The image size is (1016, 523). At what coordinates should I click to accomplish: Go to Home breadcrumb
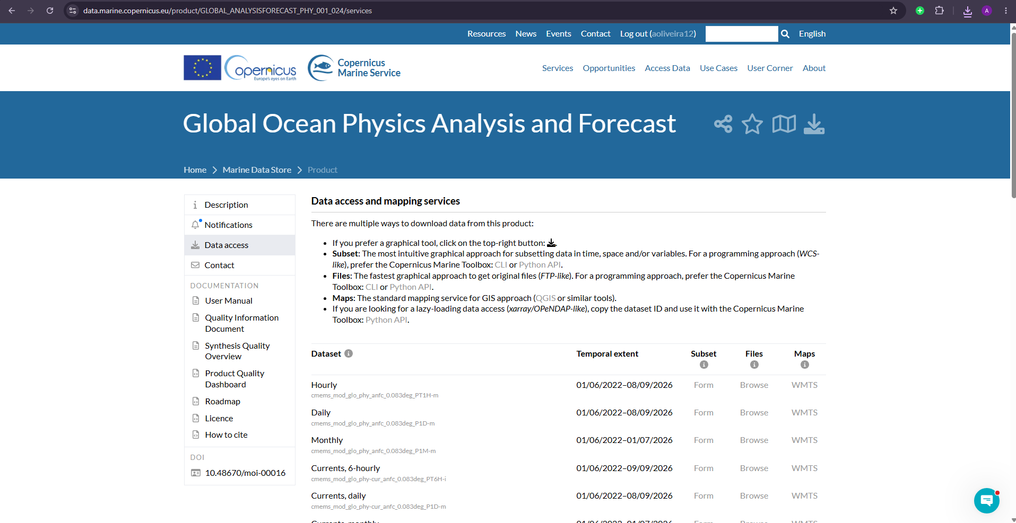click(x=195, y=170)
